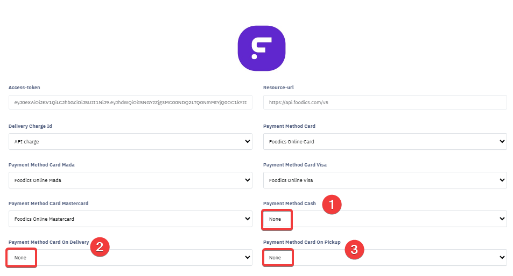Expand the Foodics Online Card dropdown
The height and width of the screenshot is (276, 513).
(x=384, y=142)
